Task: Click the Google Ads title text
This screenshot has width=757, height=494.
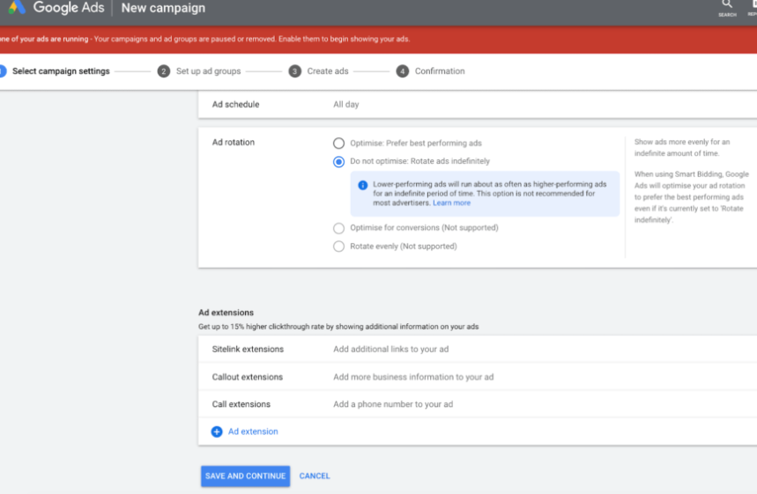Action: pos(69,8)
